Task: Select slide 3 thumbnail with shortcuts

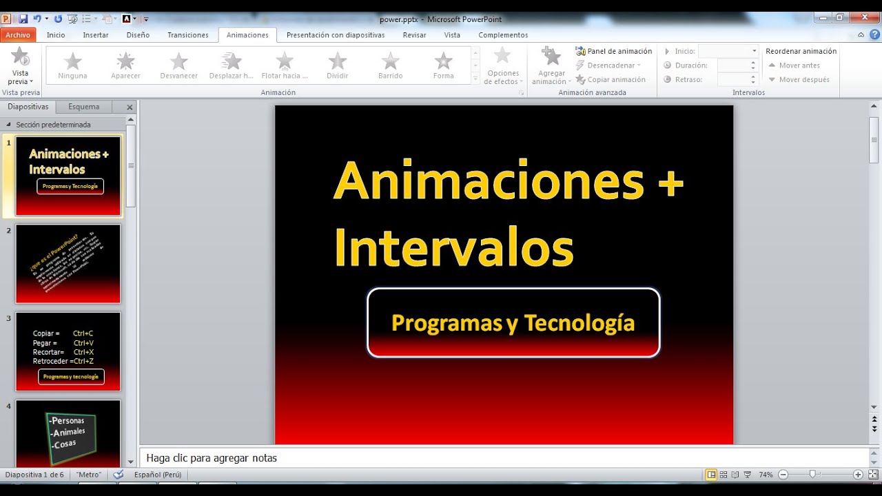Action: coord(68,352)
